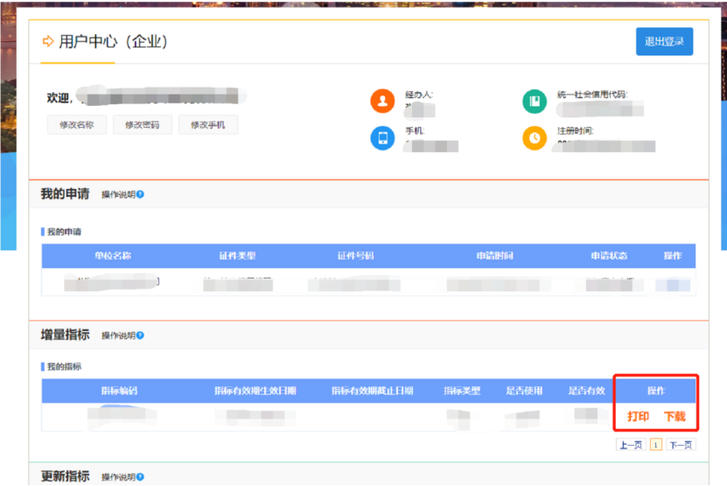Select the 修改密码 button

pos(142,125)
